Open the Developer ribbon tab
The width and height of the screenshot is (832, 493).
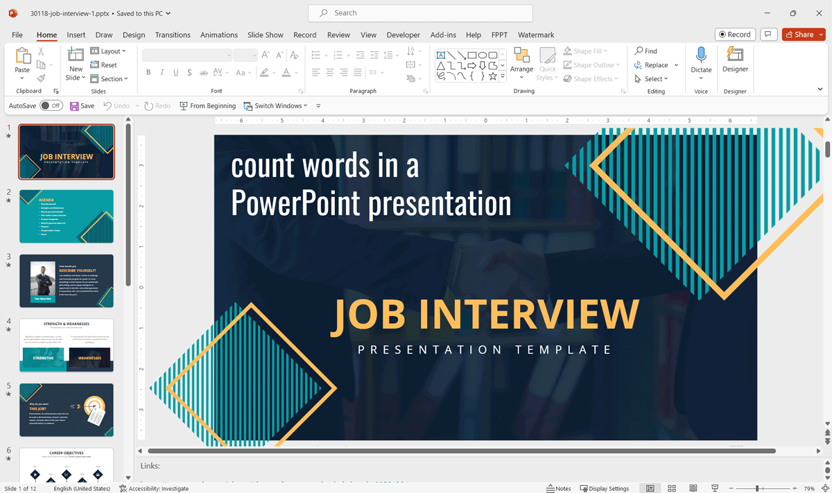pos(403,35)
